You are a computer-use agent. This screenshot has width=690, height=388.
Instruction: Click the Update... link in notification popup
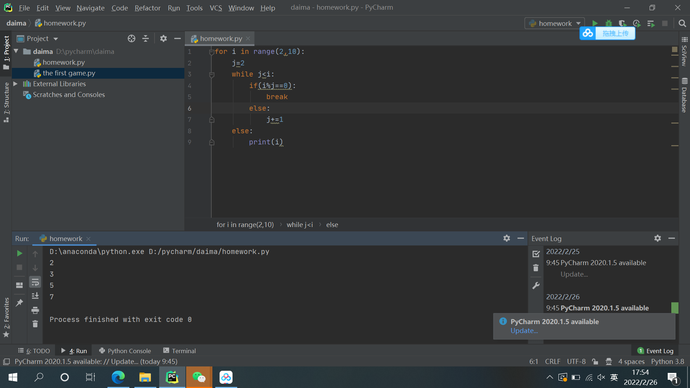pyautogui.click(x=524, y=331)
